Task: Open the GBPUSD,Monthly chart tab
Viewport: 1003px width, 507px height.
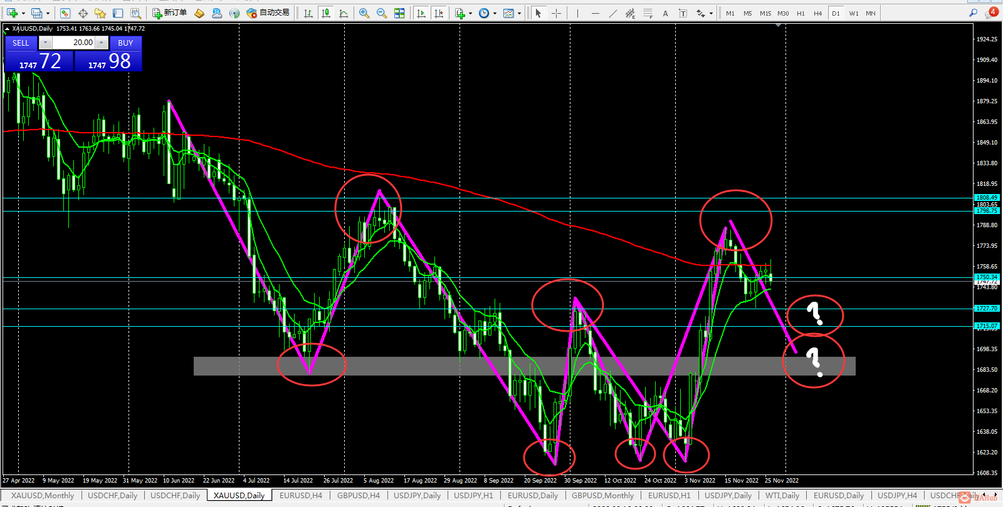Action: [603, 495]
